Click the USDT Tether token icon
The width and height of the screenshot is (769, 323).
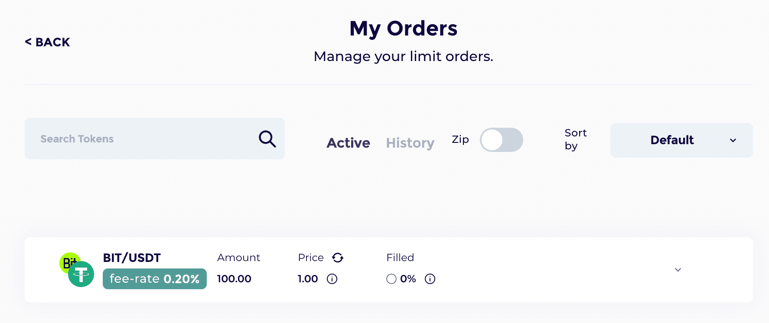tap(81, 274)
